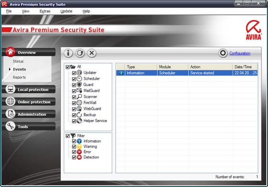Toggle the Backup checkbox
Image resolution: width=268 pixels, height=187 pixels.
[74, 115]
